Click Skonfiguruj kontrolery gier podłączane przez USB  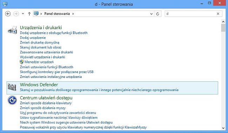(x=57, y=72)
